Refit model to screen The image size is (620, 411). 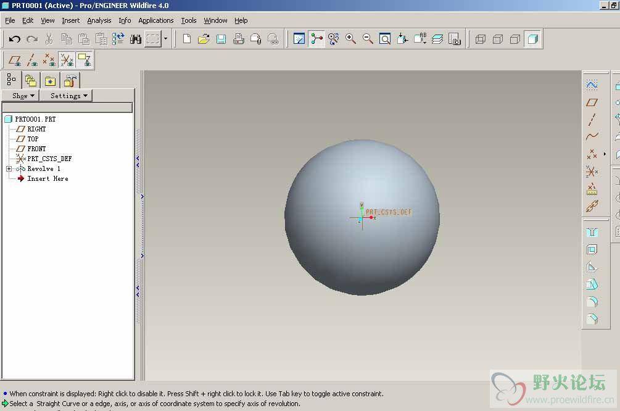tap(385, 39)
